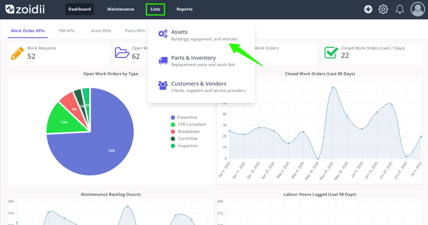Click the Maintenance Backlog (hours) title
The width and height of the screenshot is (428, 225).
[111, 194]
